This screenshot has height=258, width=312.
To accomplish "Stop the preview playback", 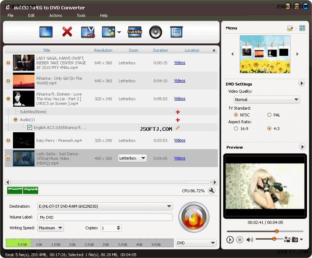I will point(240,240).
